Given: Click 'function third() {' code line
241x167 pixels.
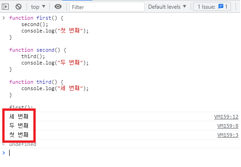Looking at the screenshot, I should click(36, 82).
